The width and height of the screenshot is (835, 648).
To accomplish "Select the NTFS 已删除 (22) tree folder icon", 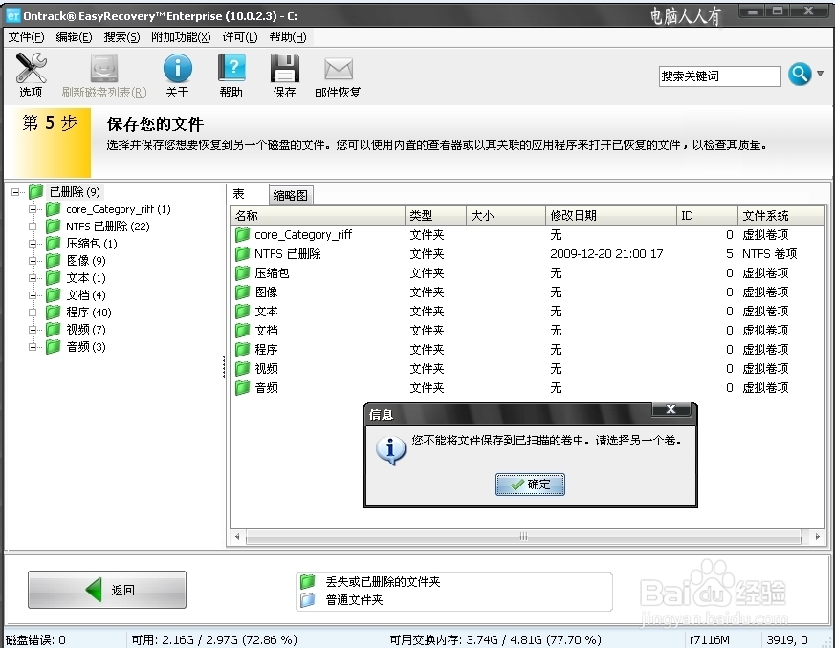I will tap(53, 227).
